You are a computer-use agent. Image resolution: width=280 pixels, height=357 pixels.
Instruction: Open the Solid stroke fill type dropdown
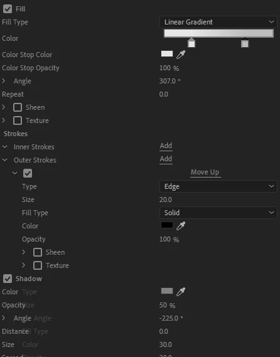[218, 213]
